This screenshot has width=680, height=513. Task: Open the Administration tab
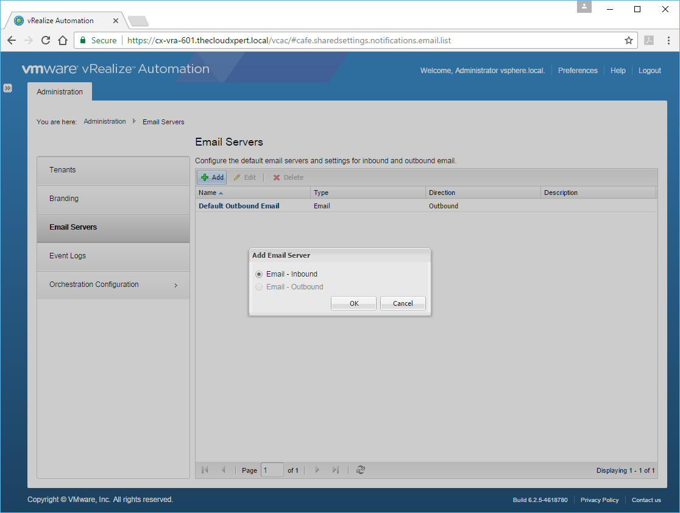60,92
